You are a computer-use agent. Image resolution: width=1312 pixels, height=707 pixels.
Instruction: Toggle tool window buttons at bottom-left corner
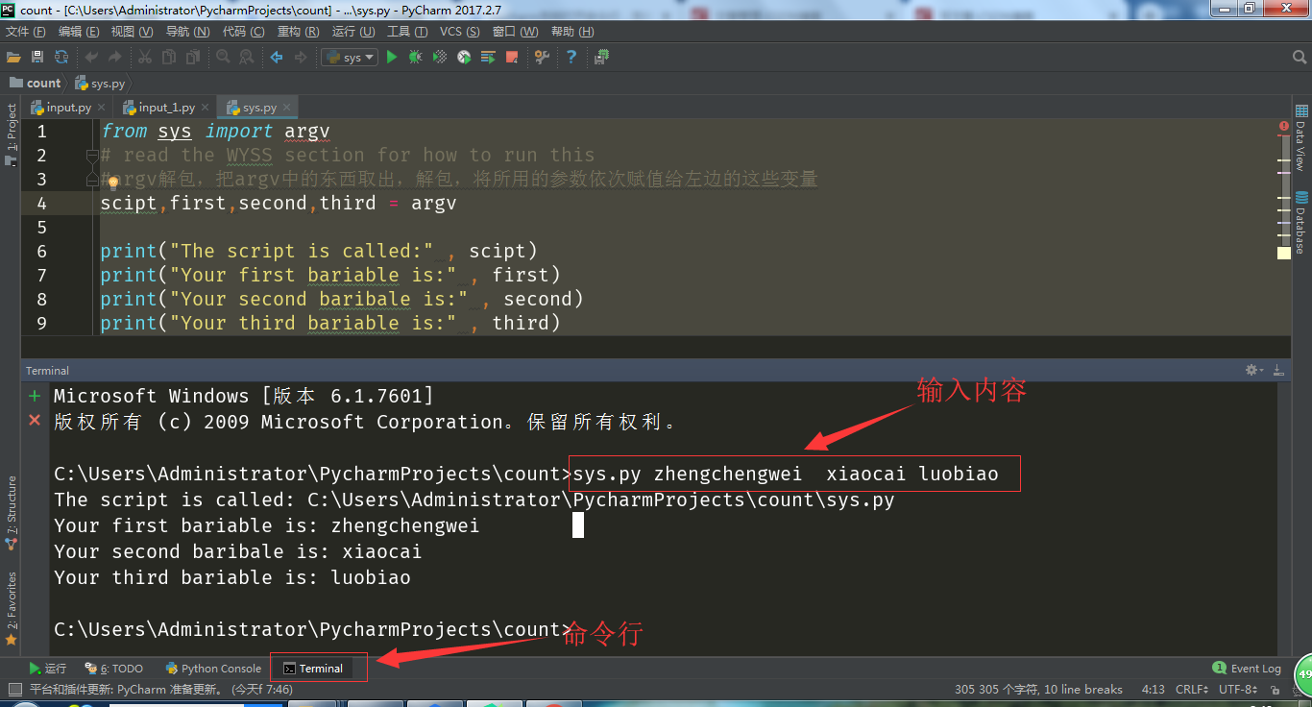(x=13, y=689)
